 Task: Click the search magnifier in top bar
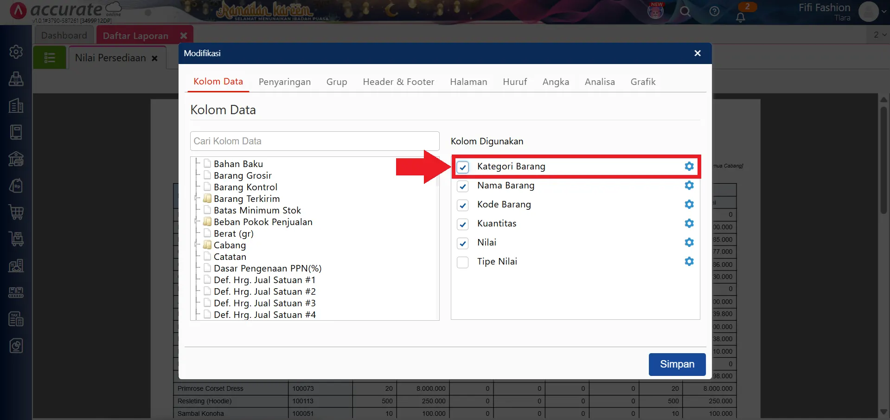[x=685, y=12]
